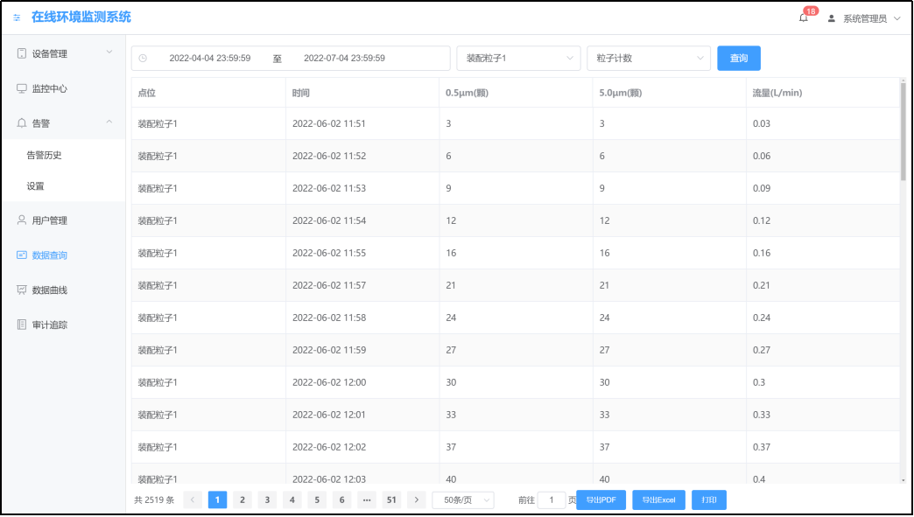
Task: Click the 打印 button
Action: [x=709, y=500]
